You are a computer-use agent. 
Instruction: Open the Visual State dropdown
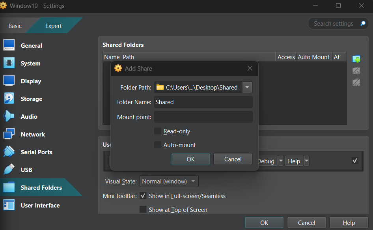169,181
